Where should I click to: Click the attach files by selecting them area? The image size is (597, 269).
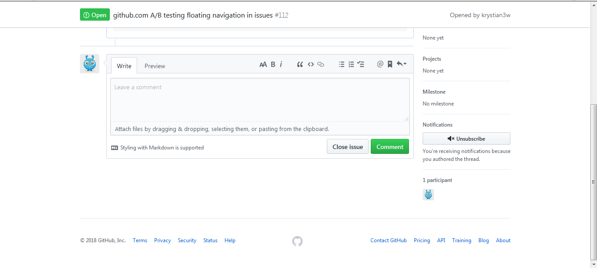[x=260, y=129]
